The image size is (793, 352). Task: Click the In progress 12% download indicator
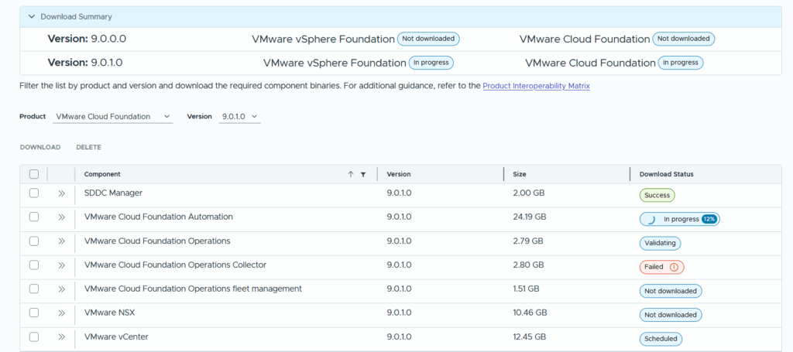[679, 219]
